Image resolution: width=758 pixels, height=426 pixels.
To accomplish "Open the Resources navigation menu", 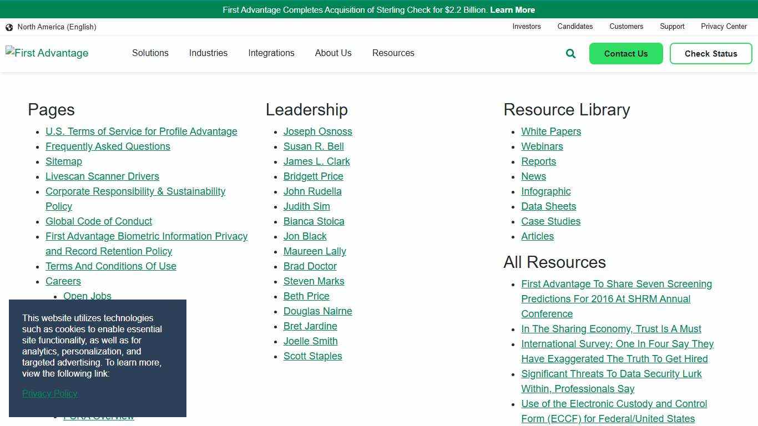I will coord(393,53).
